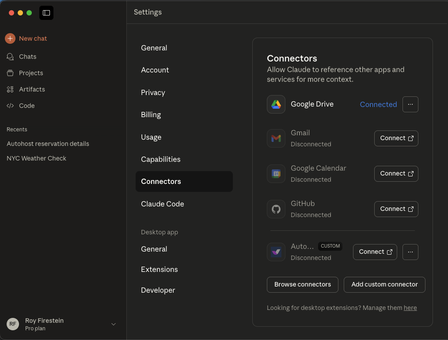Viewport: 448px width, 340px height.
Task: Open Code from the sidebar icon
Action: [10, 106]
